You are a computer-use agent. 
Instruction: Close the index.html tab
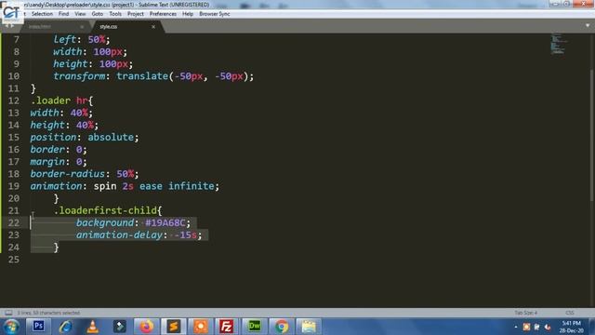pos(82,27)
